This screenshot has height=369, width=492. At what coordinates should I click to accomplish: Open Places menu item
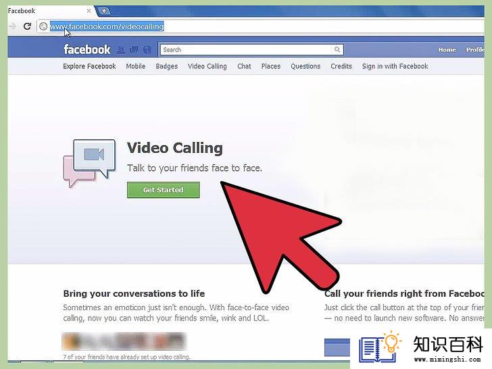click(x=271, y=66)
